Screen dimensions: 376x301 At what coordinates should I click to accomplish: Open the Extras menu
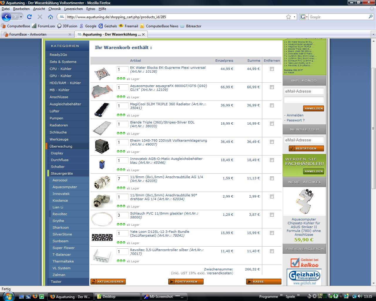91,9
